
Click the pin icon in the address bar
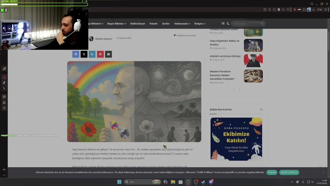[x=269, y=10]
